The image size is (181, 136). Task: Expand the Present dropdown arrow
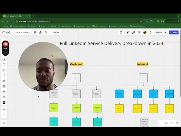pyautogui.click(x=165, y=33)
